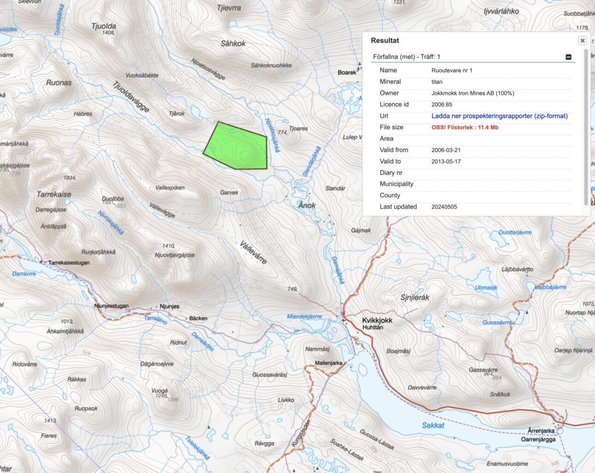Click the Tjuolda peak label
This screenshot has height=473, width=595.
click(104, 26)
